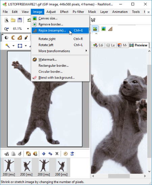Switch to the La tab
This screenshot has width=152, height=185.
(x=110, y=45)
